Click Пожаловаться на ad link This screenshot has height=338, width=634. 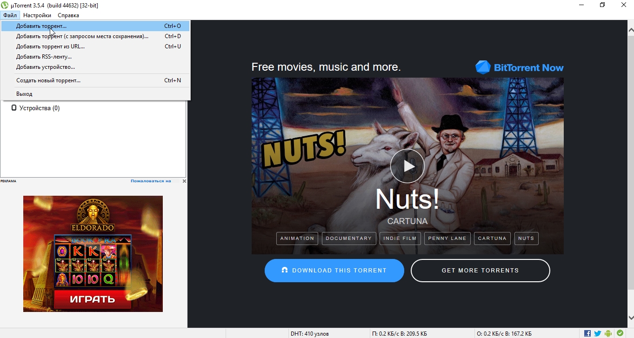coord(151,181)
